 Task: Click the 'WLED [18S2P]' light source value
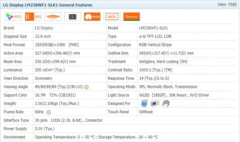[152, 95]
